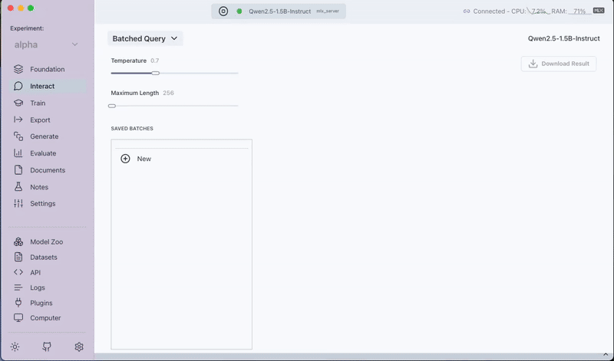Select Documents in the sidebar
This screenshot has height=361, width=614.
coord(48,170)
